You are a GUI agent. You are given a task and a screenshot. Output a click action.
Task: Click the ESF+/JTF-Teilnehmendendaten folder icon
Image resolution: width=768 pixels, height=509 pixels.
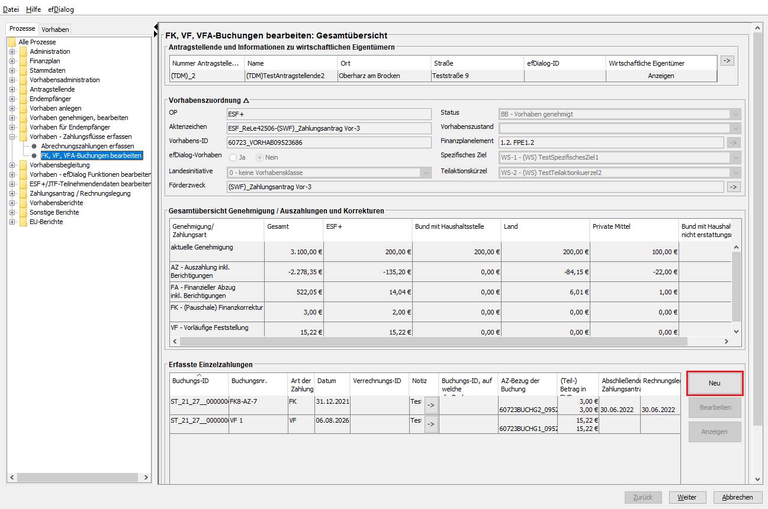click(x=23, y=184)
